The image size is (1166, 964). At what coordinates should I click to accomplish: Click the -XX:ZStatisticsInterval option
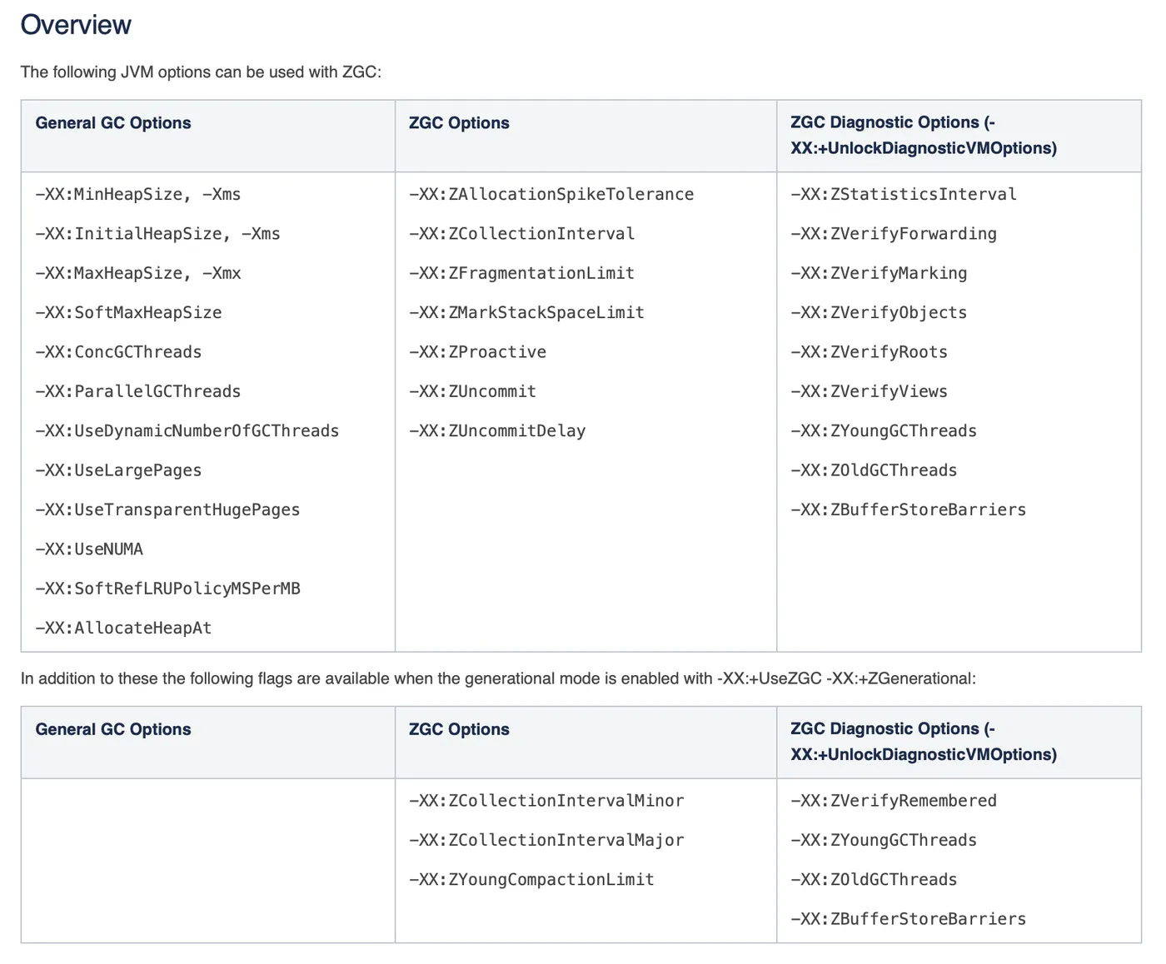(x=904, y=195)
